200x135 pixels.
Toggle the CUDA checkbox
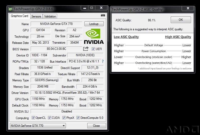(x=49, y=118)
